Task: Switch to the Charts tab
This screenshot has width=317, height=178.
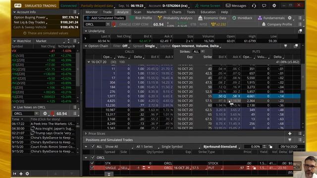Action: (176, 12)
